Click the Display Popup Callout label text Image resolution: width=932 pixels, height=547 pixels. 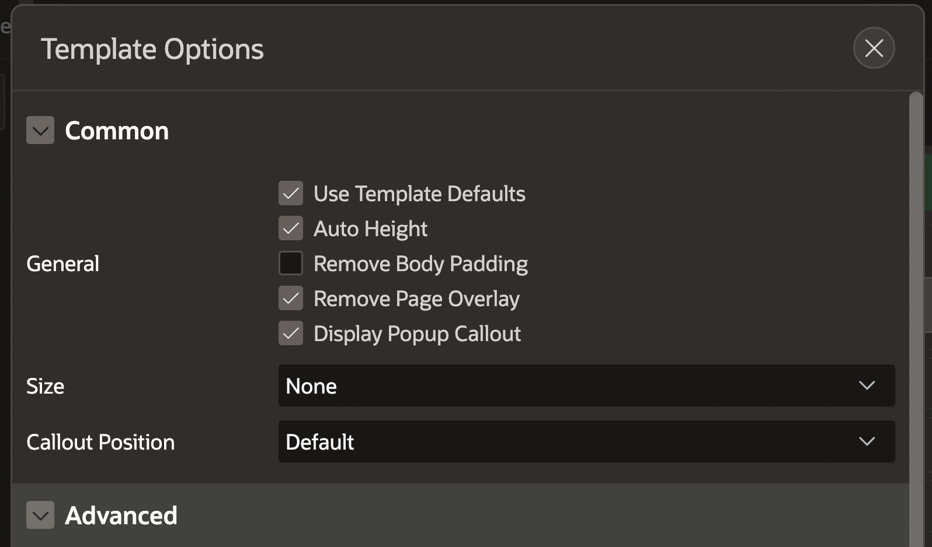[x=417, y=334]
